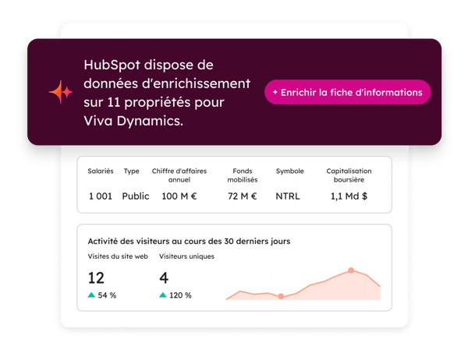Click the Symbole column header
468x350 pixels.
tap(290, 171)
